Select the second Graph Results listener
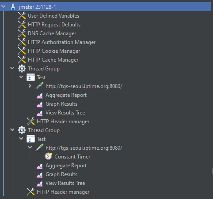Image resolution: width=213 pixels, height=199 pixels. click(x=61, y=174)
